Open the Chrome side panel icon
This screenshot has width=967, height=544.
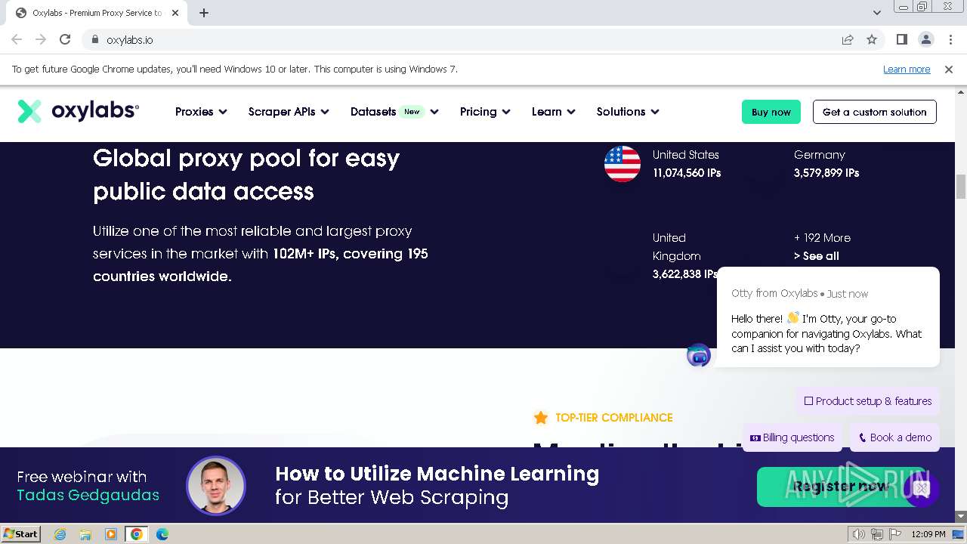click(x=901, y=39)
